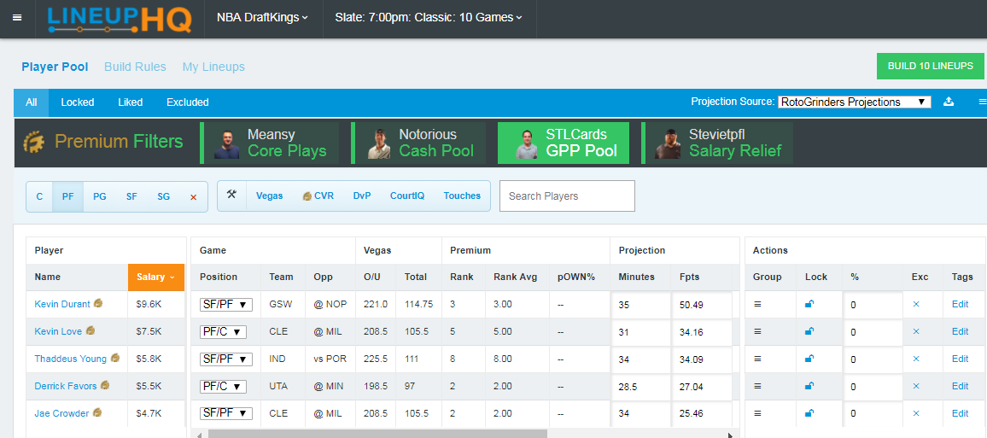This screenshot has width=987, height=438.
Task: Click the upload projections icon
Action: [949, 102]
